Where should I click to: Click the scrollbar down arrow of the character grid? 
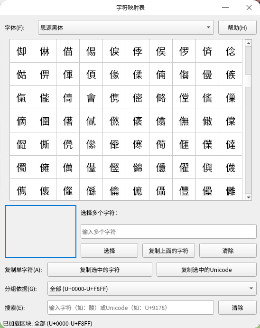pos(248,197)
